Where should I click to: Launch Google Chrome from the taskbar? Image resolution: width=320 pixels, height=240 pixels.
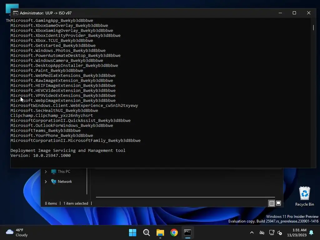[x=174, y=232]
